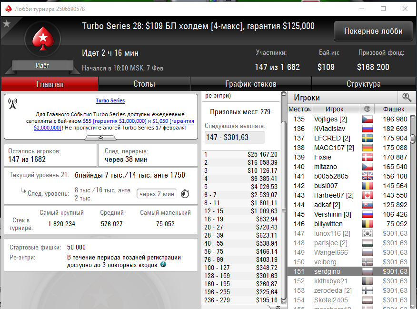Click the favorite star icon in the header corner
The width and height of the screenshot is (417, 309).
(6, 24)
